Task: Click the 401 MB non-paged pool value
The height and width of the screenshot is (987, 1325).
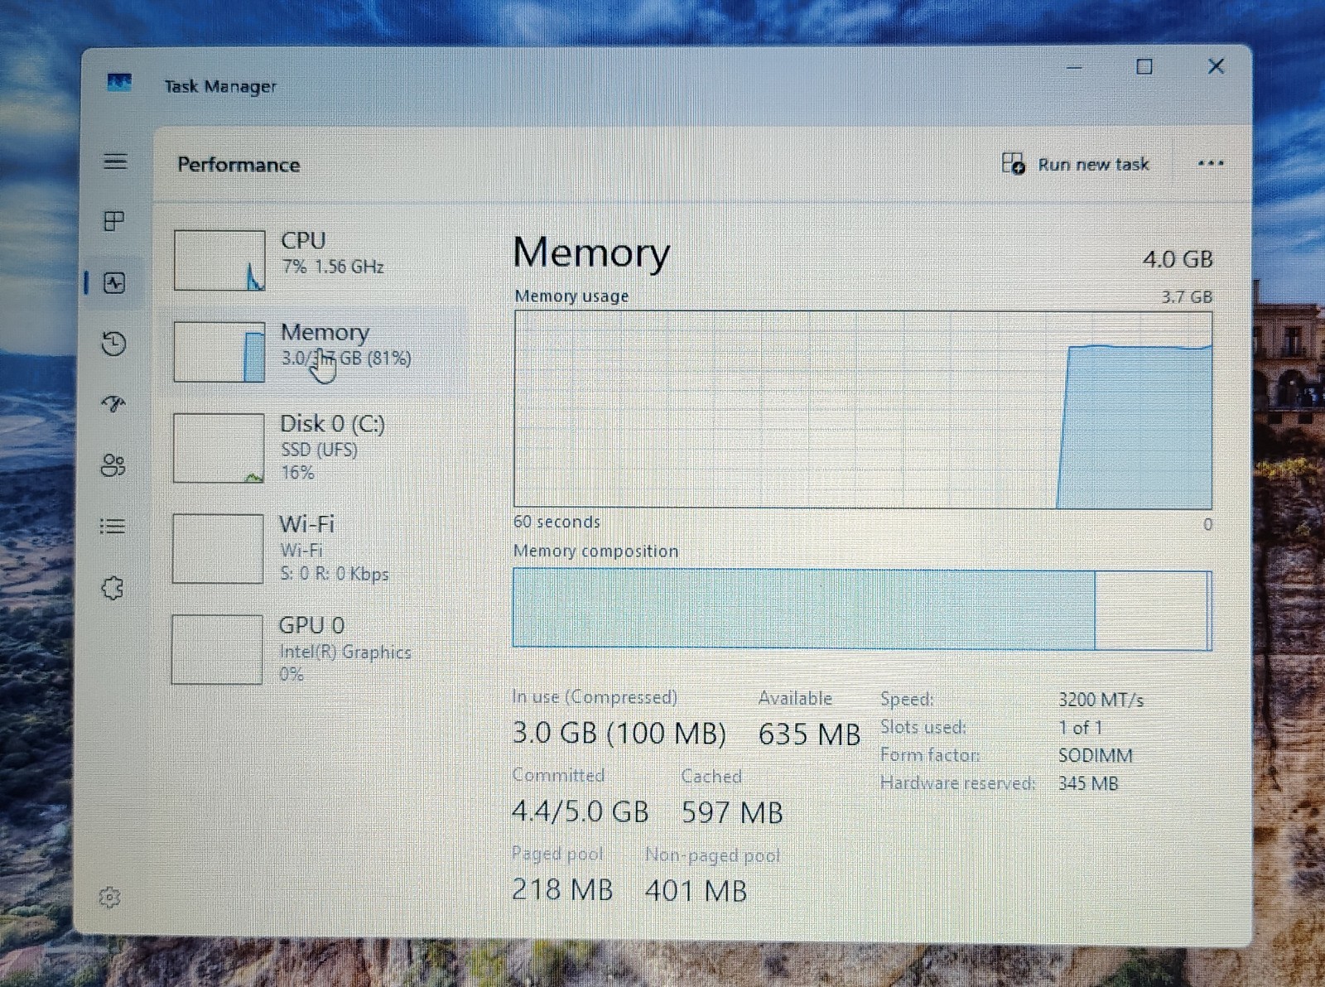Action: [696, 891]
